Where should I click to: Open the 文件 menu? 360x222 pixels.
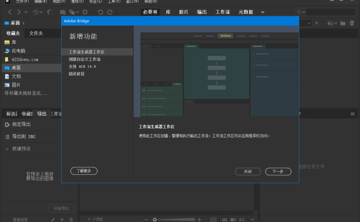(22, 2)
